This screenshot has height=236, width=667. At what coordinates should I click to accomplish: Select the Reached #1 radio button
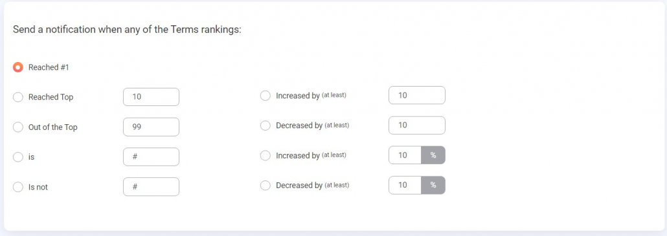tap(18, 67)
